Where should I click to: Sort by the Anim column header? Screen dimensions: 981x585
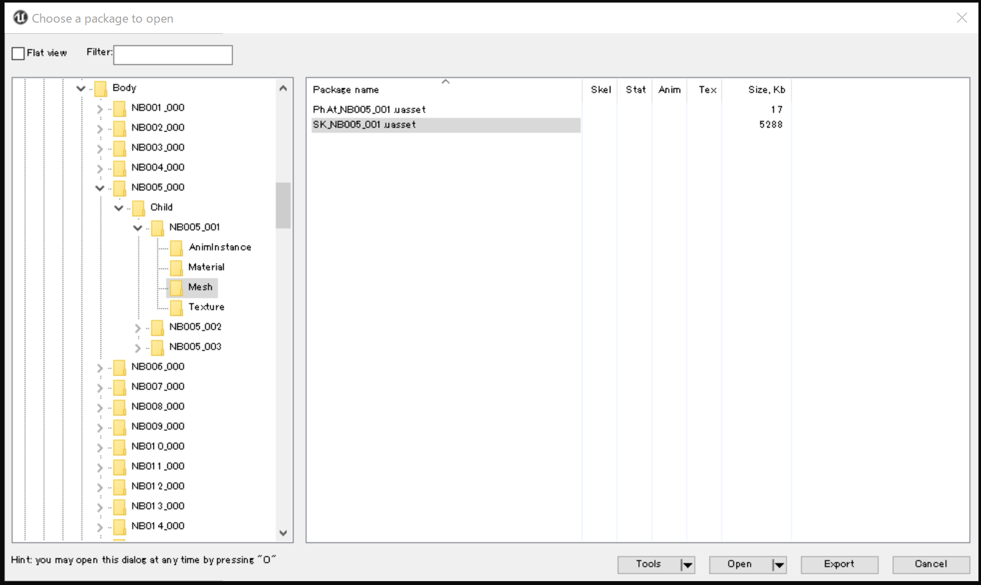(669, 89)
